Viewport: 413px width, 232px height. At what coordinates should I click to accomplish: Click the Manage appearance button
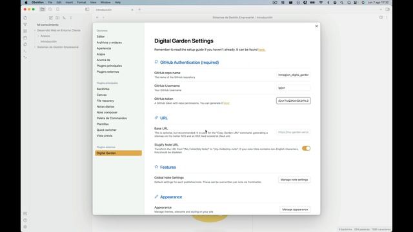(295, 209)
